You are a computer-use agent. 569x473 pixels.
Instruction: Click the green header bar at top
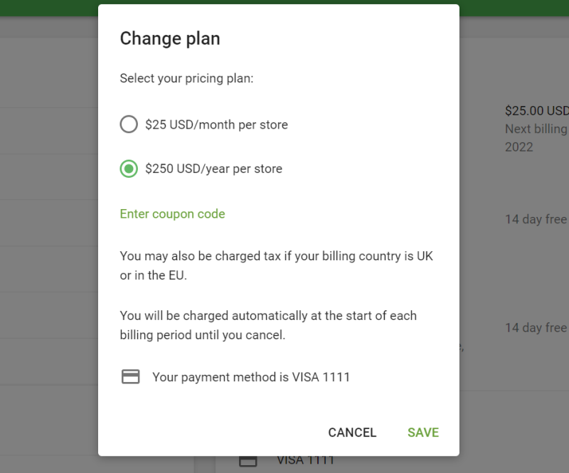coord(284,2)
